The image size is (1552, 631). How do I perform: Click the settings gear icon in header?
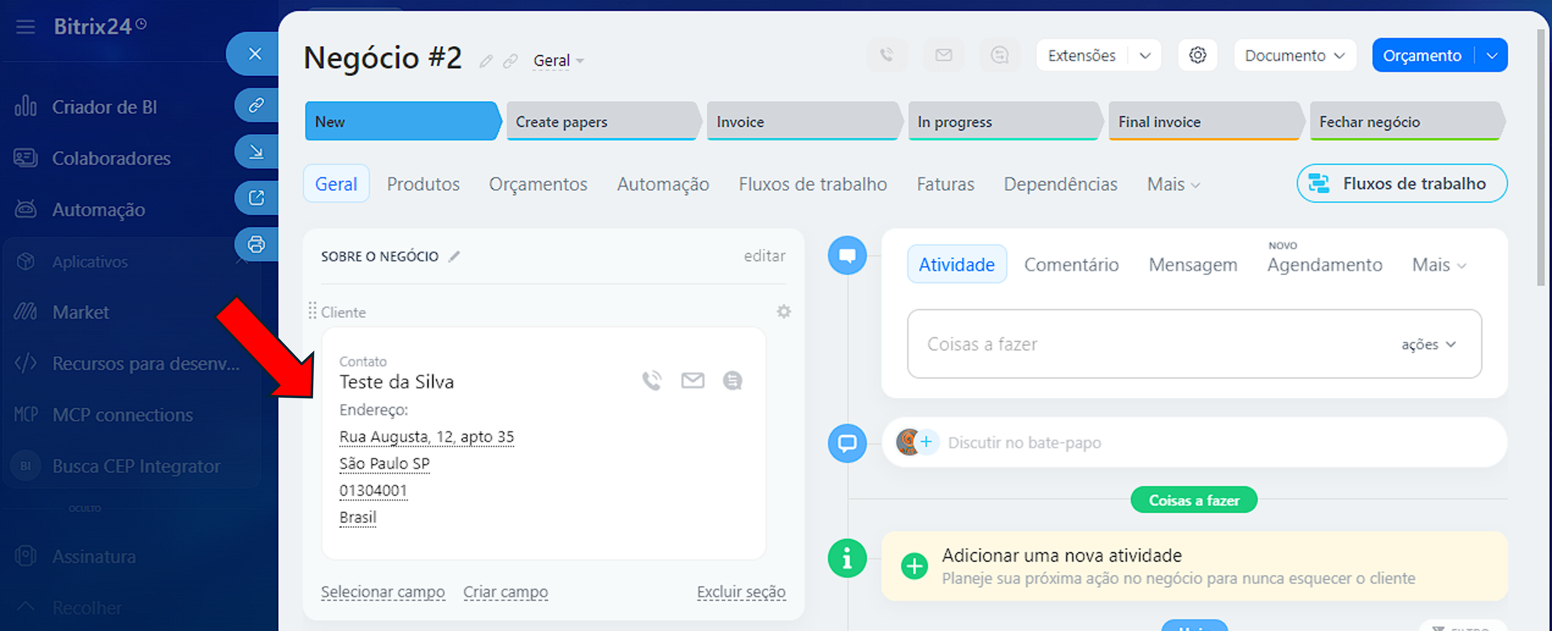tap(1197, 55)
